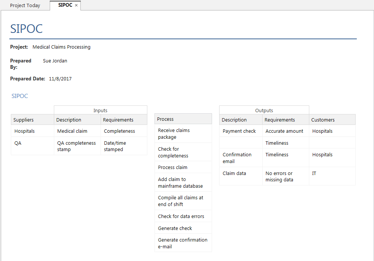
Task: Edit the Prepared By name Sue Jordan
Action: click(x=55, y=61)
